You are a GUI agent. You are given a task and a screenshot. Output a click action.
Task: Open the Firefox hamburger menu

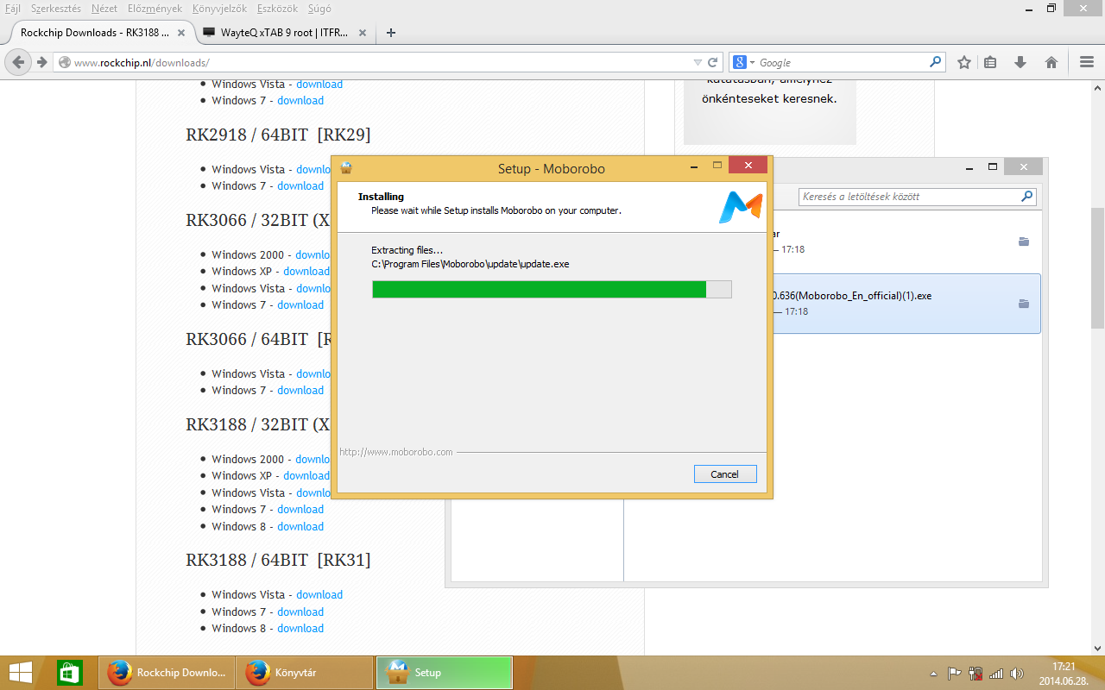point(1087,62)
